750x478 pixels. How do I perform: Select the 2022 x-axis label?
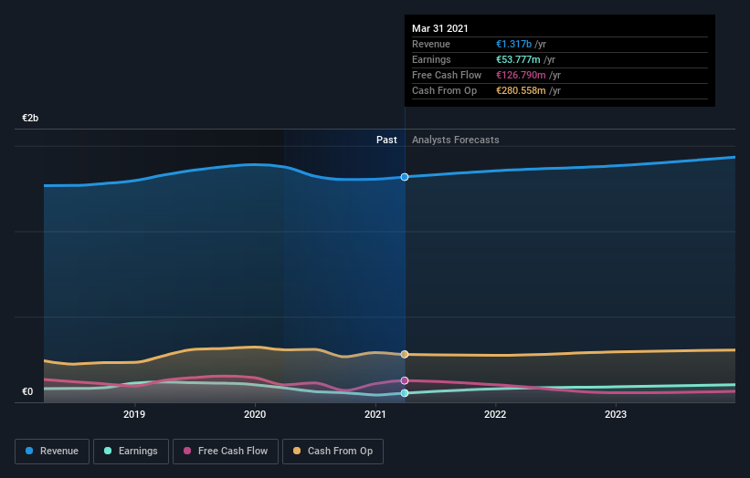coord(495,414)
